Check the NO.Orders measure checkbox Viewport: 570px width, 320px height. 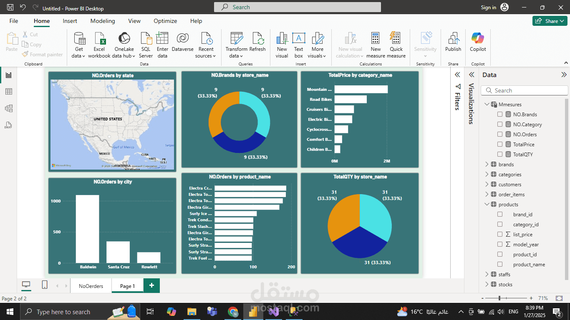point(500,134)
